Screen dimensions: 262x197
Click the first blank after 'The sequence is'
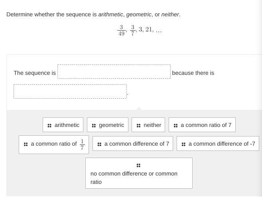pos(114,72)
